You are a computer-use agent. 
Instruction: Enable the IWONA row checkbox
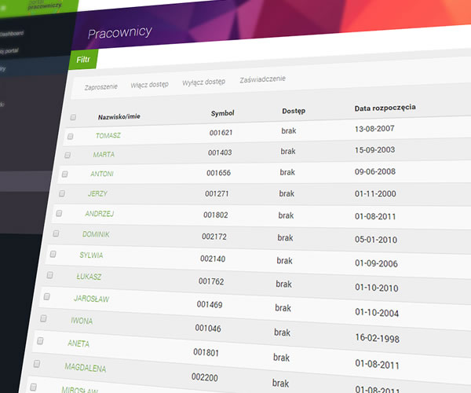click(43, 318)
